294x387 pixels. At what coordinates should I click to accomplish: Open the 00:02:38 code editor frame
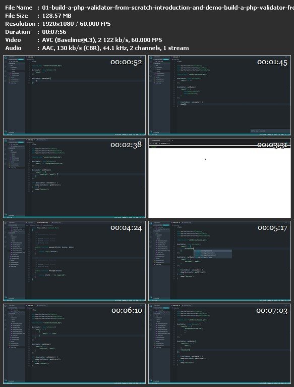pos(74,178)
